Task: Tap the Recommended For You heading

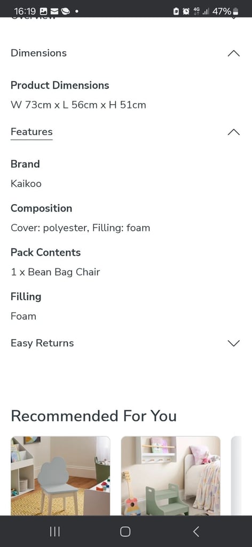Action: (x=94, y=416)
